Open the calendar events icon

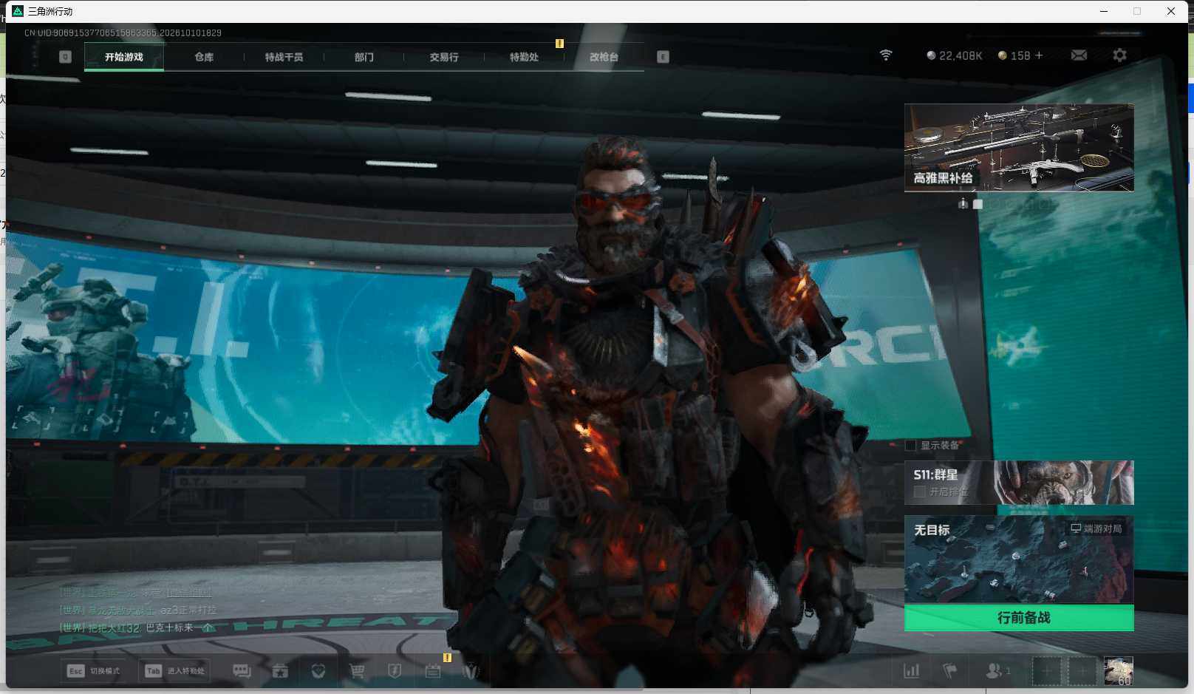tap(433, 671)
